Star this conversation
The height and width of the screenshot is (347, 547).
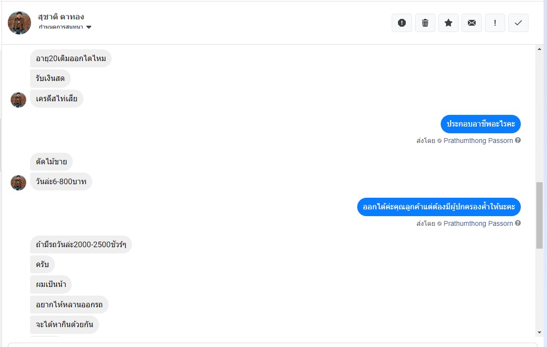click(x=448, y=23)
